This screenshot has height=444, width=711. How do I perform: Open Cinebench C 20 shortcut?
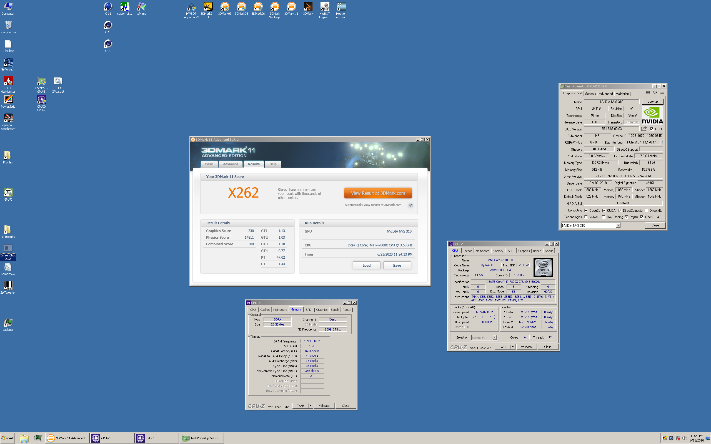[x=108, y=46]
